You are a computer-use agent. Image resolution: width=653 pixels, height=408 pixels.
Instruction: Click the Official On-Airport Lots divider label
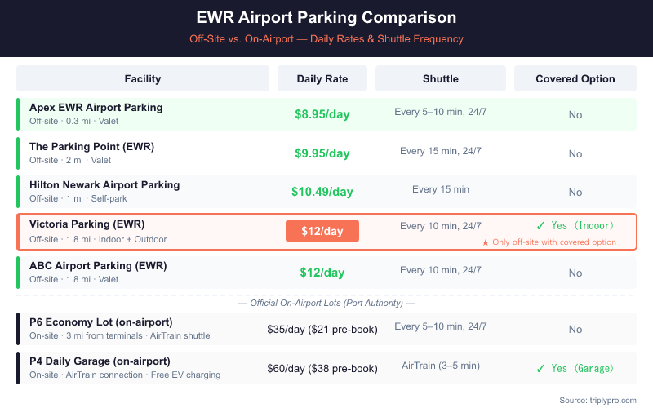326,304
